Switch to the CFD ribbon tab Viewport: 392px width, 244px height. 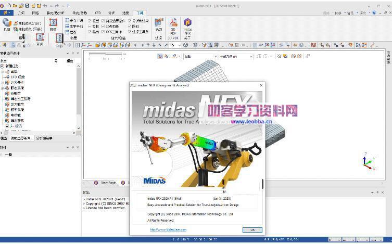tap(98, 12)
